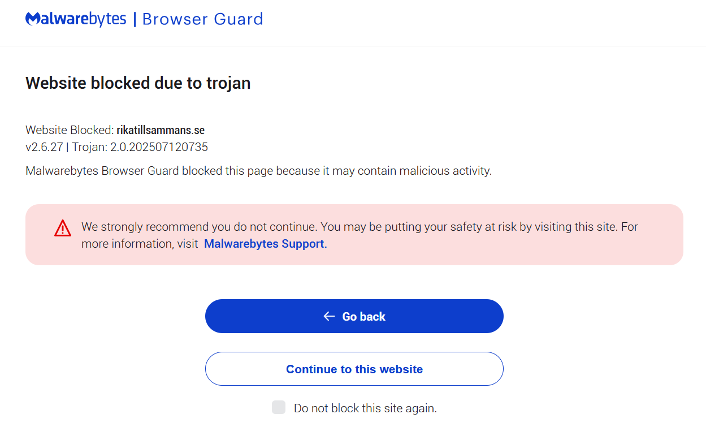The height and width of the screenshot is (440, 706).
Task: Select the blocked domain rikatillsammans.se
Action: [x=161, y=130]
